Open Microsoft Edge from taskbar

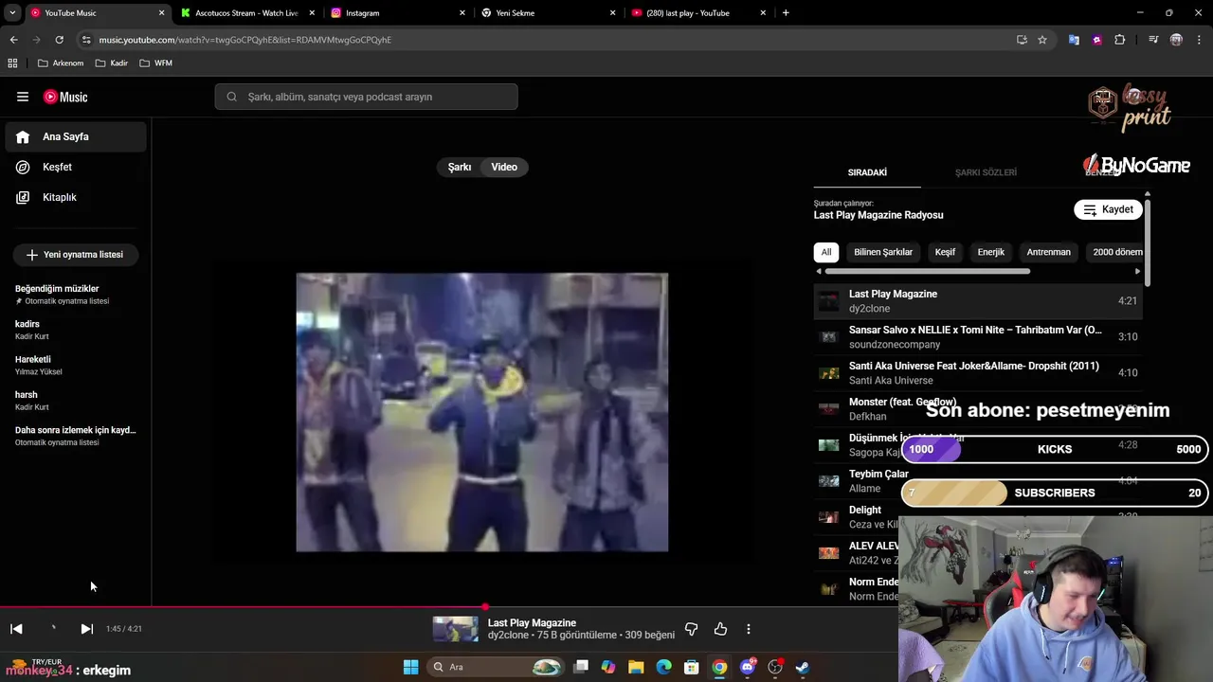tap(663, 667)
